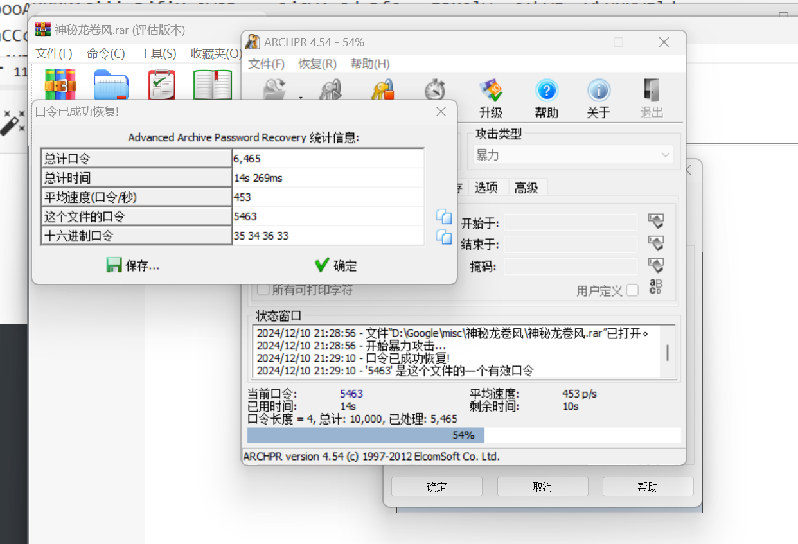Switch to the 高级 tab
The width and height of the screenshot is (798, 544).
pos(526,188)
